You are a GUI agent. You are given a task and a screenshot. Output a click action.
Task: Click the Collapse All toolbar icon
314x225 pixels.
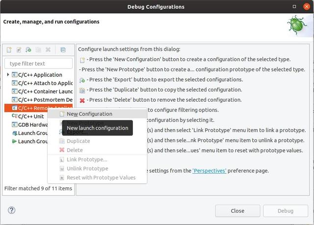click(x=63, y=50)
